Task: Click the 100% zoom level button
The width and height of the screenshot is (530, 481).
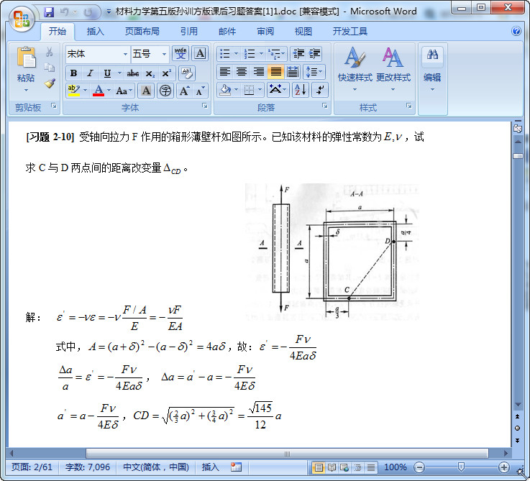Action: pyautogui.click(x=396, y=467)
